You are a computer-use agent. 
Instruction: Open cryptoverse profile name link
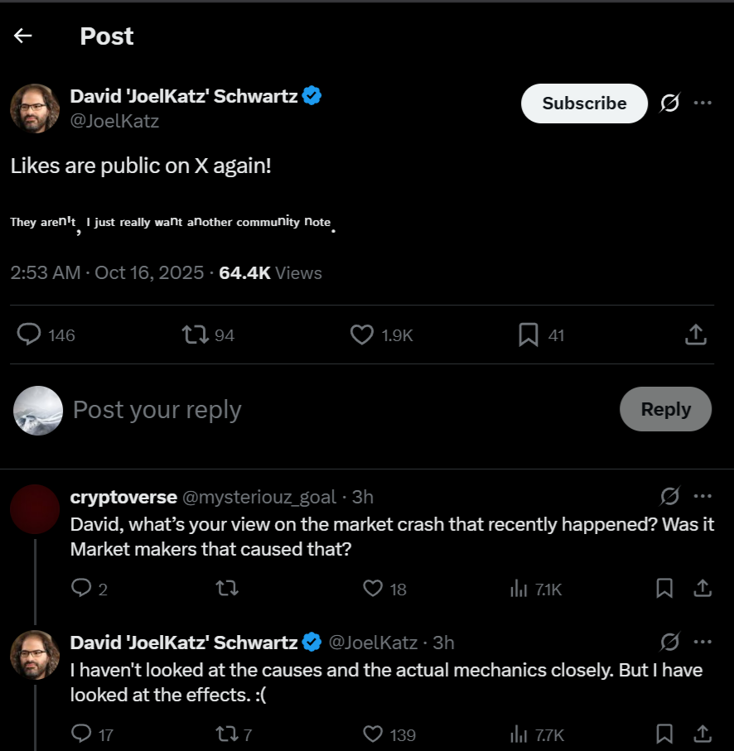123,497
